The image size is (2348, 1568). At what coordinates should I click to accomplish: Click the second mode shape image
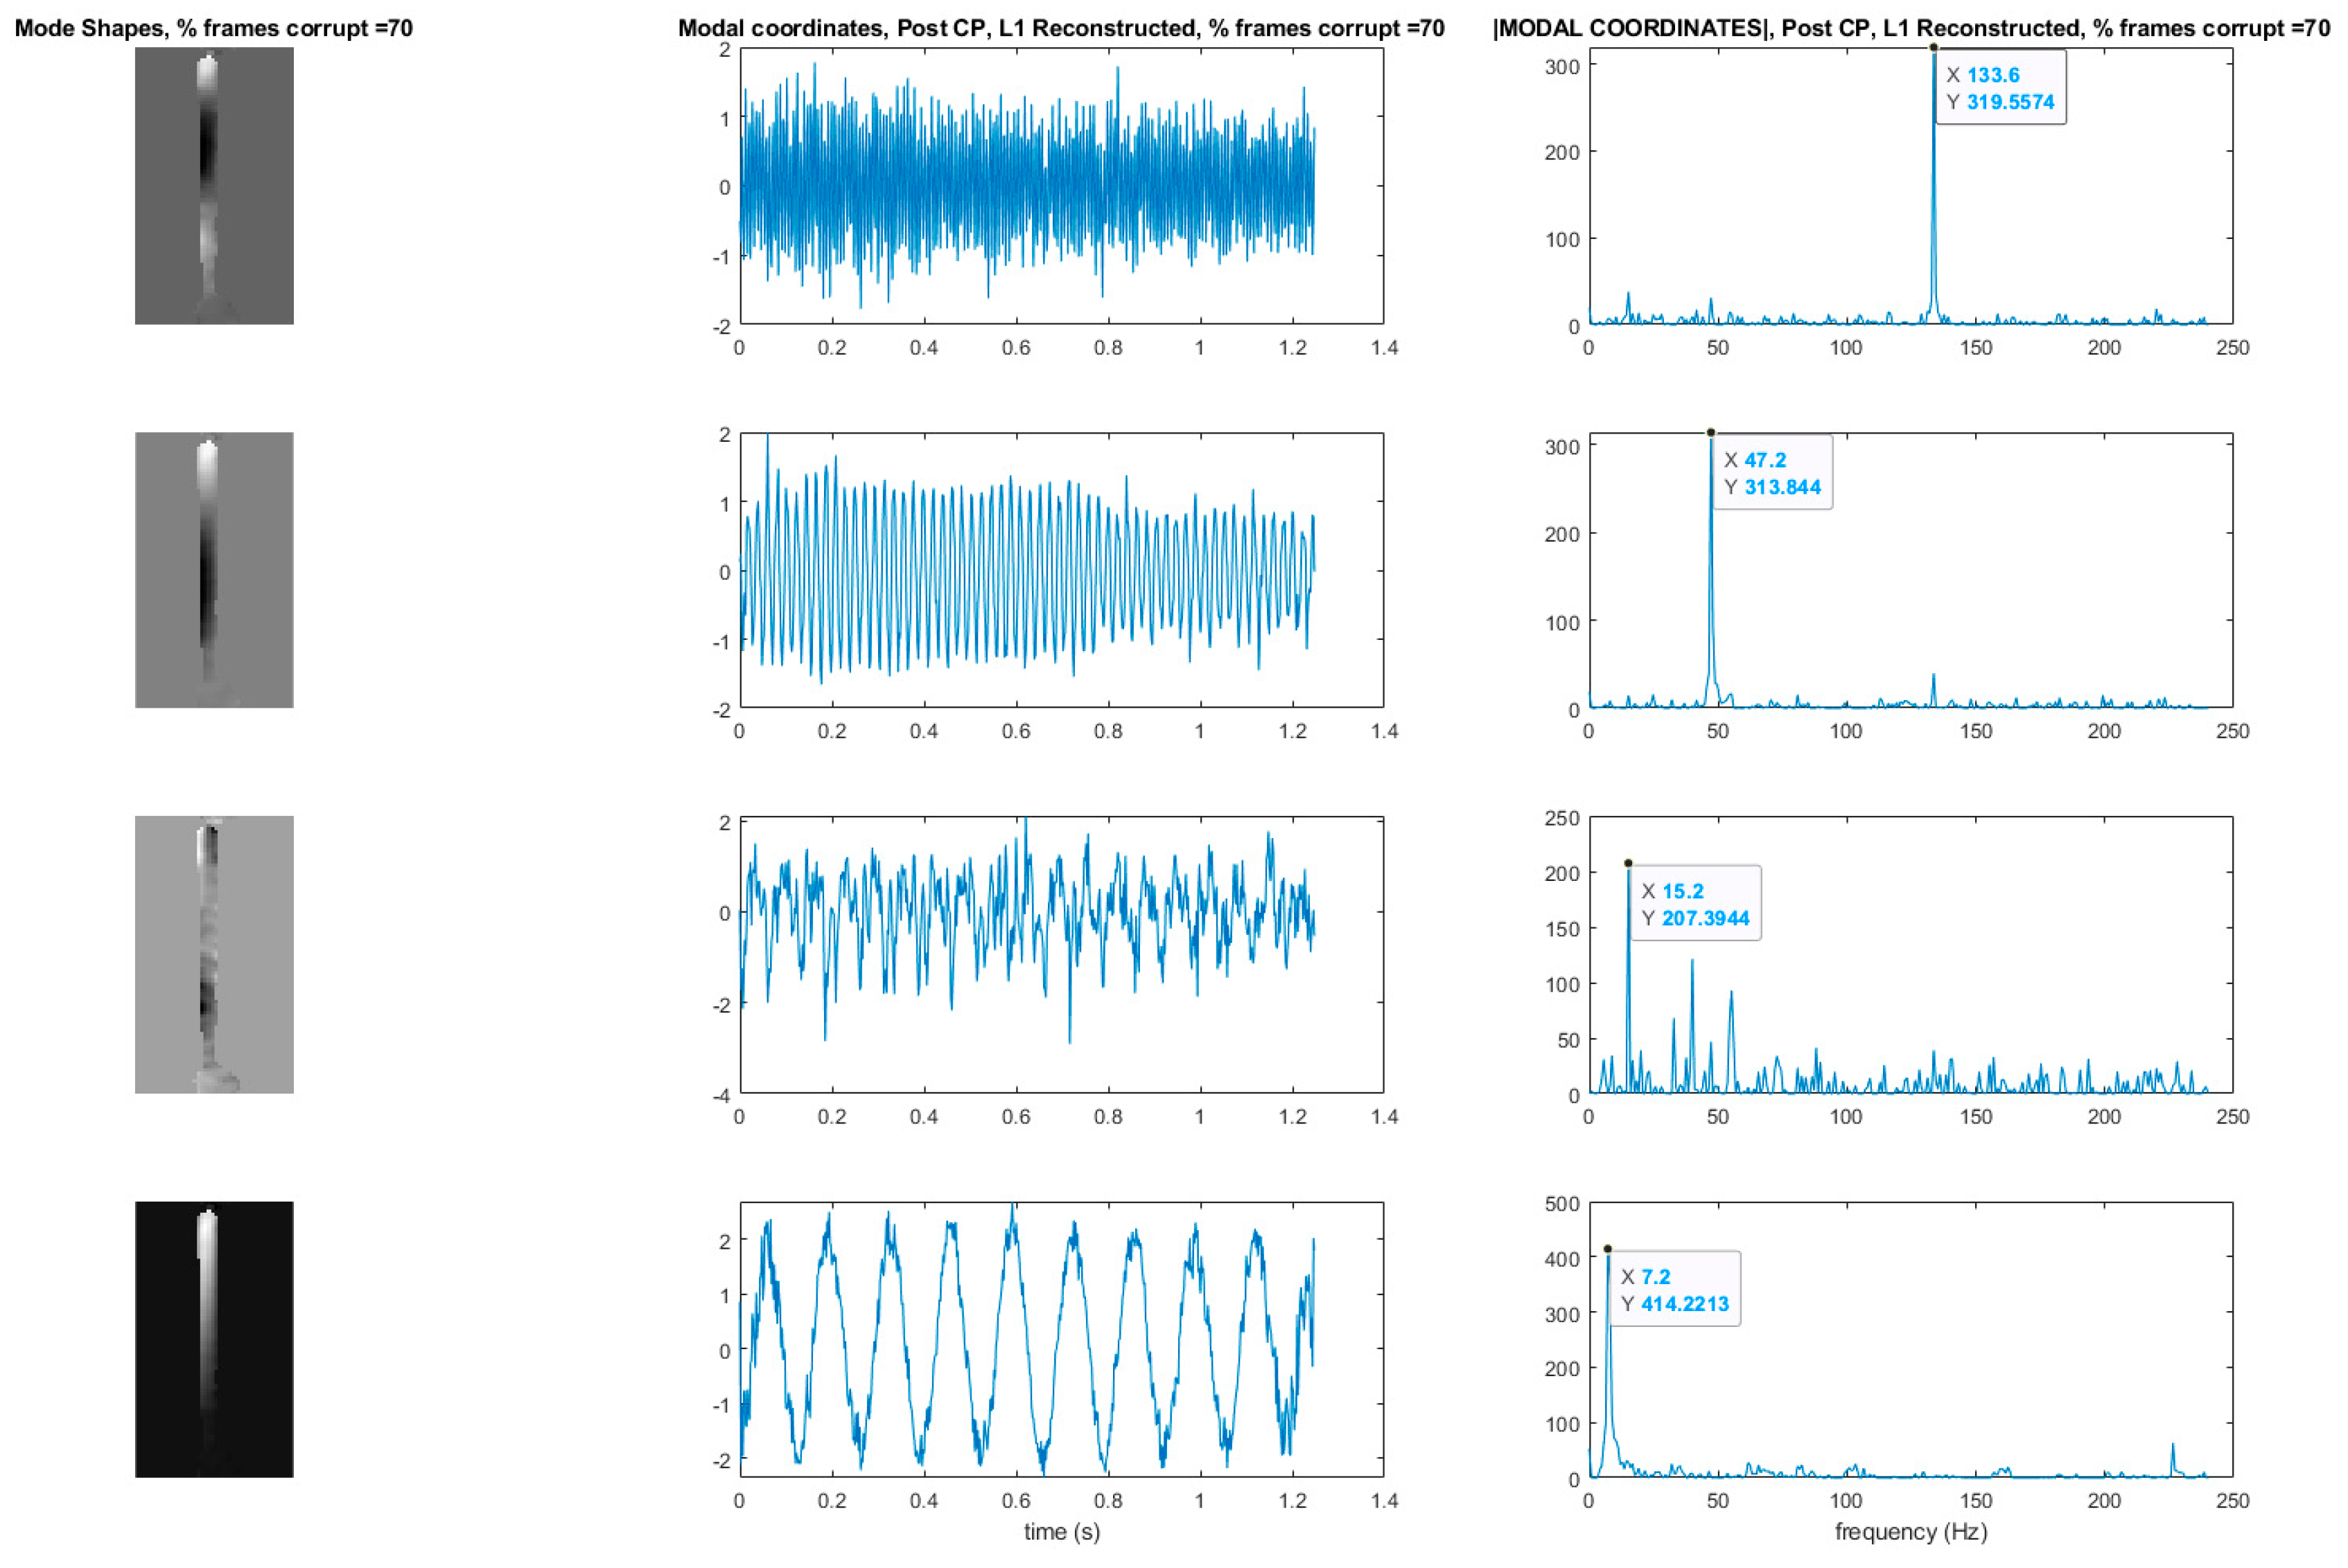[x=214, y=570]
